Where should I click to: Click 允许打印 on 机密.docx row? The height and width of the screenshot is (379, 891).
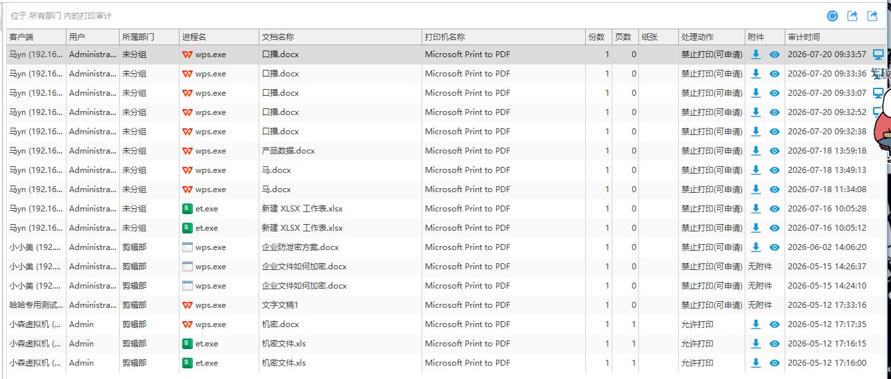[697, 324]
